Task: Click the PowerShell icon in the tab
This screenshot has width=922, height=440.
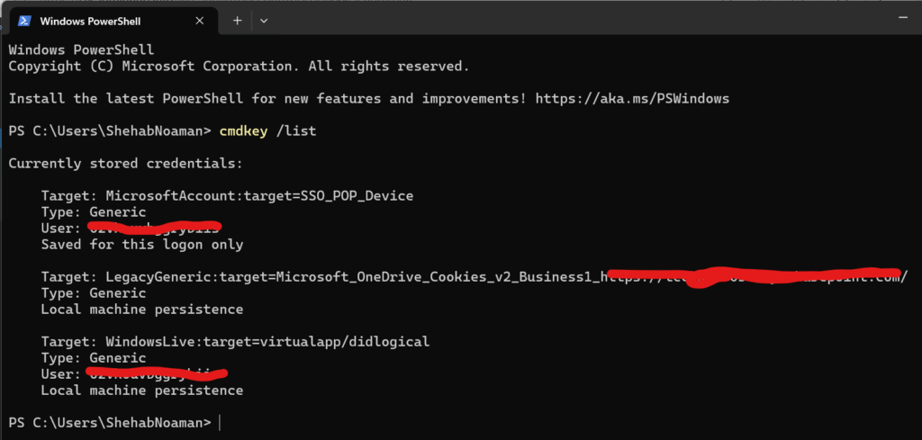Action: click(x=24, y=20)
